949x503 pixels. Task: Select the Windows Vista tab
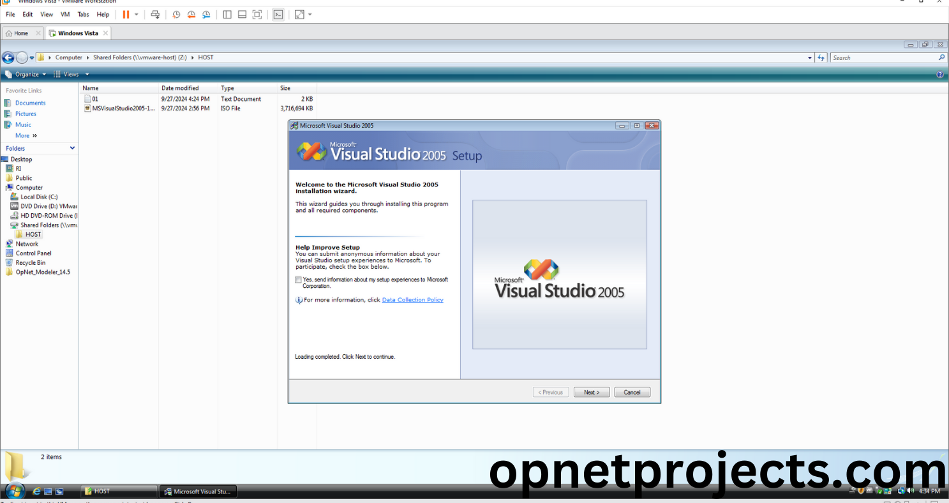click(x=78, y=33)
